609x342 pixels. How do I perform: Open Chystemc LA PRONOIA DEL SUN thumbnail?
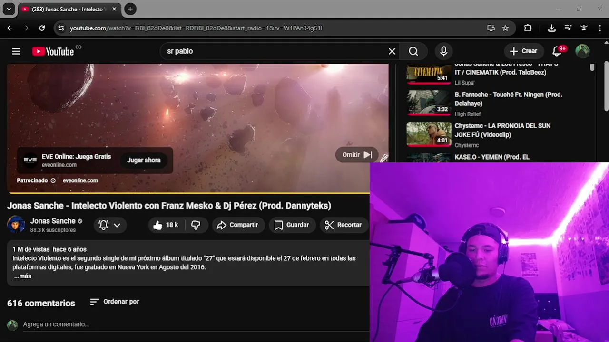[x=429, y=134]
